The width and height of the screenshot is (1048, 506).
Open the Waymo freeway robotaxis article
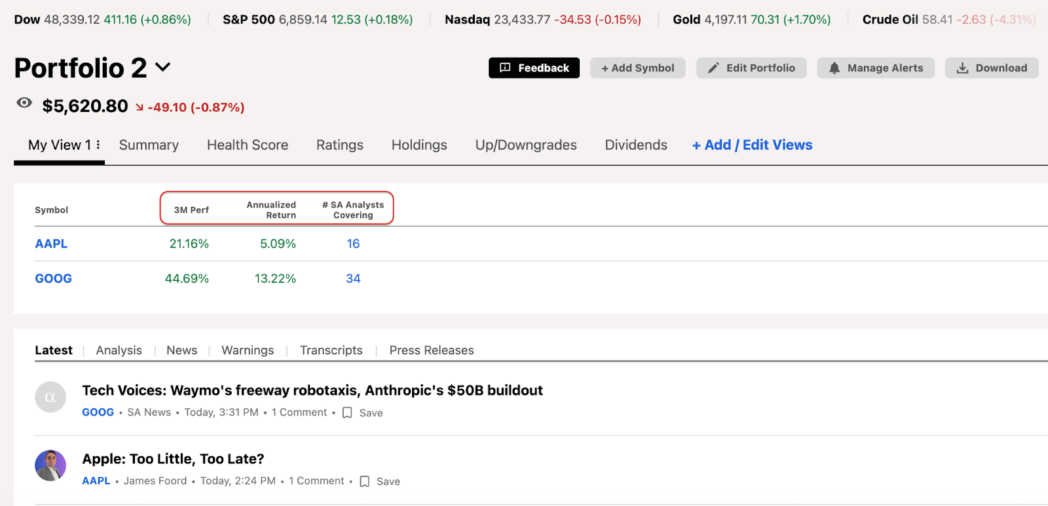point(312,391)
